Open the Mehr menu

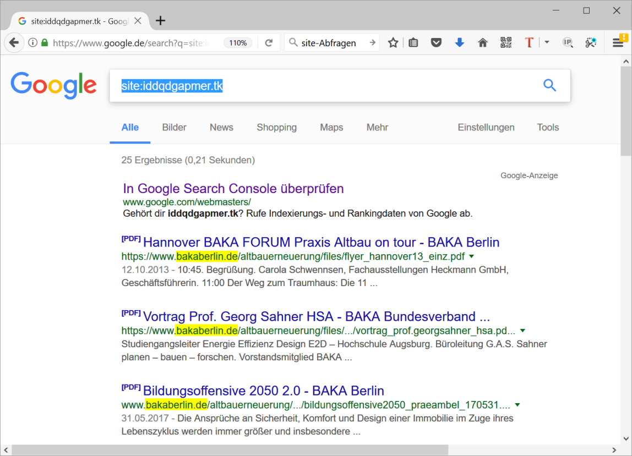coord(377,128)
